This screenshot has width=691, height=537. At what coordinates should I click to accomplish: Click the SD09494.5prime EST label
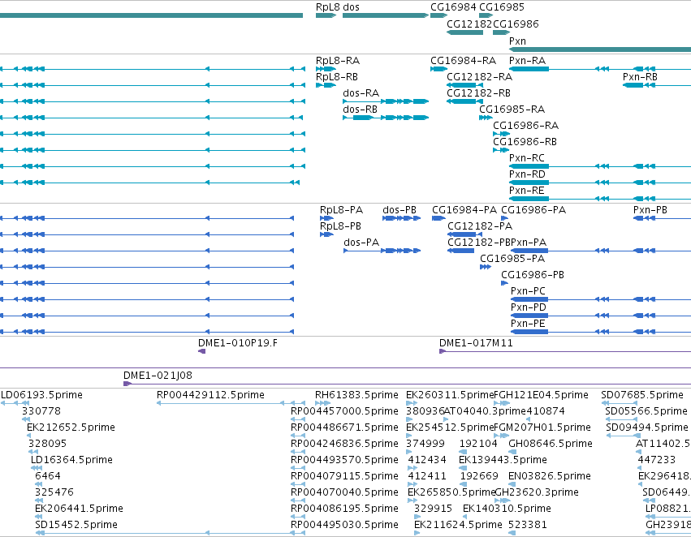pos(647,427)
